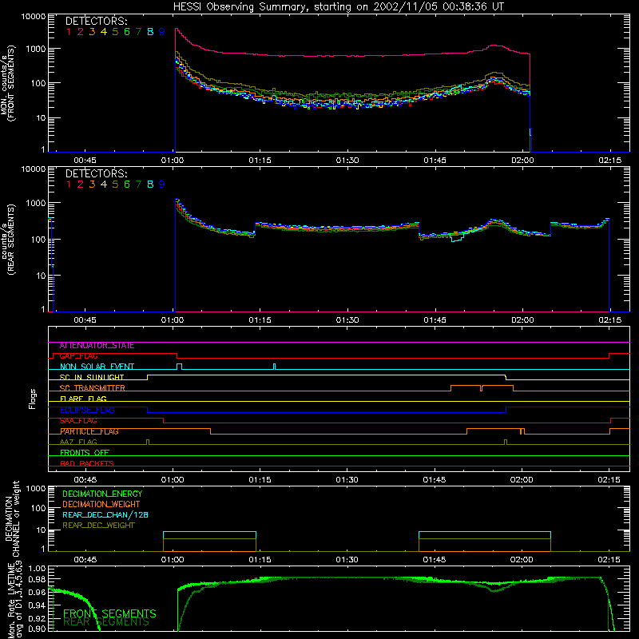
Task: Click detector 4 label in rear segments legend
Action: [104, 185]
